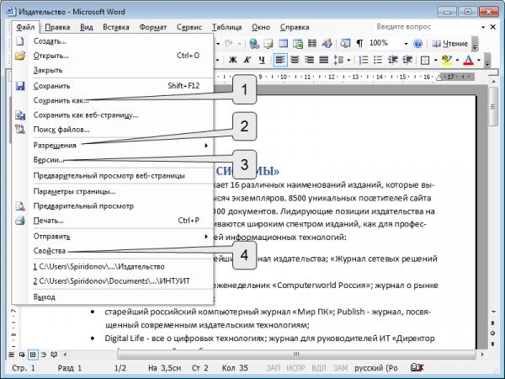Click the Columns icon in toolbar

click(311, 44)
